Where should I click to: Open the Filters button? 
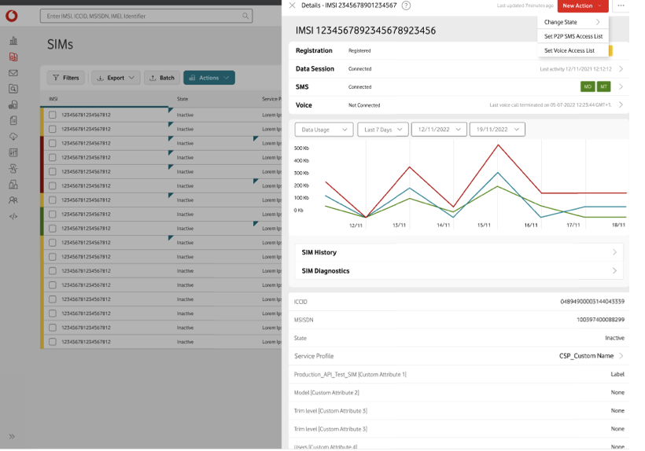tap(66, 78)
